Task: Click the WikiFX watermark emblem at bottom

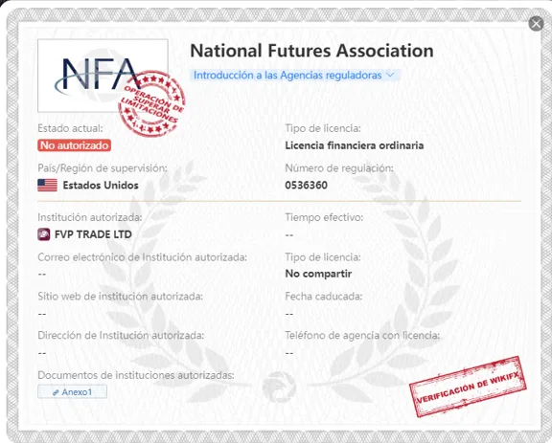Action: point(279,387)
